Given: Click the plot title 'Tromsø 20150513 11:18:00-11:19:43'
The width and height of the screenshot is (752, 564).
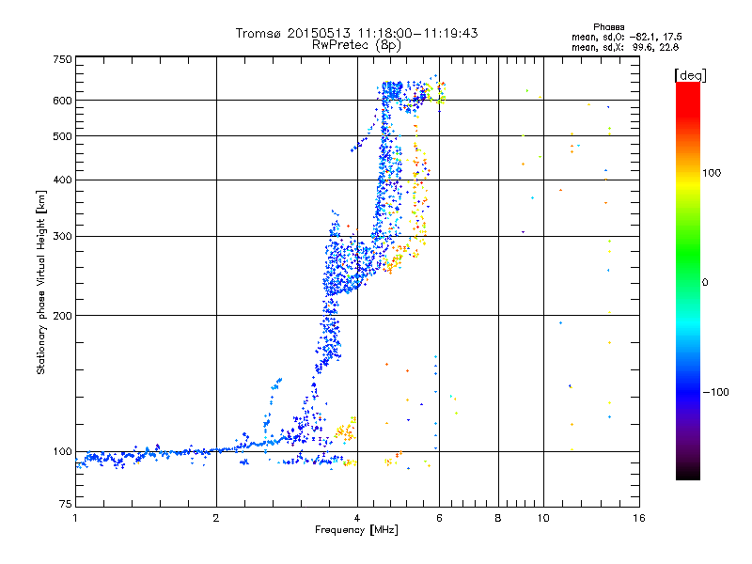Looking at the screenshot, I should click(x=356, y=33).
